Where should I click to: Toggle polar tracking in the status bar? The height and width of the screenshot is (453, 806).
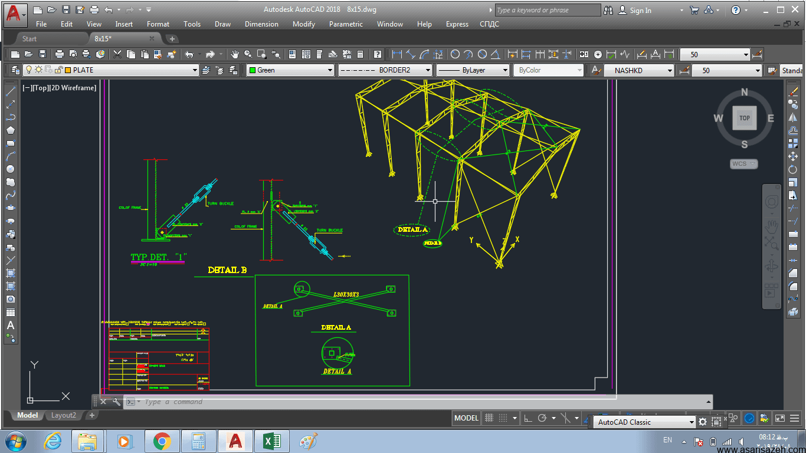[542, 418]
